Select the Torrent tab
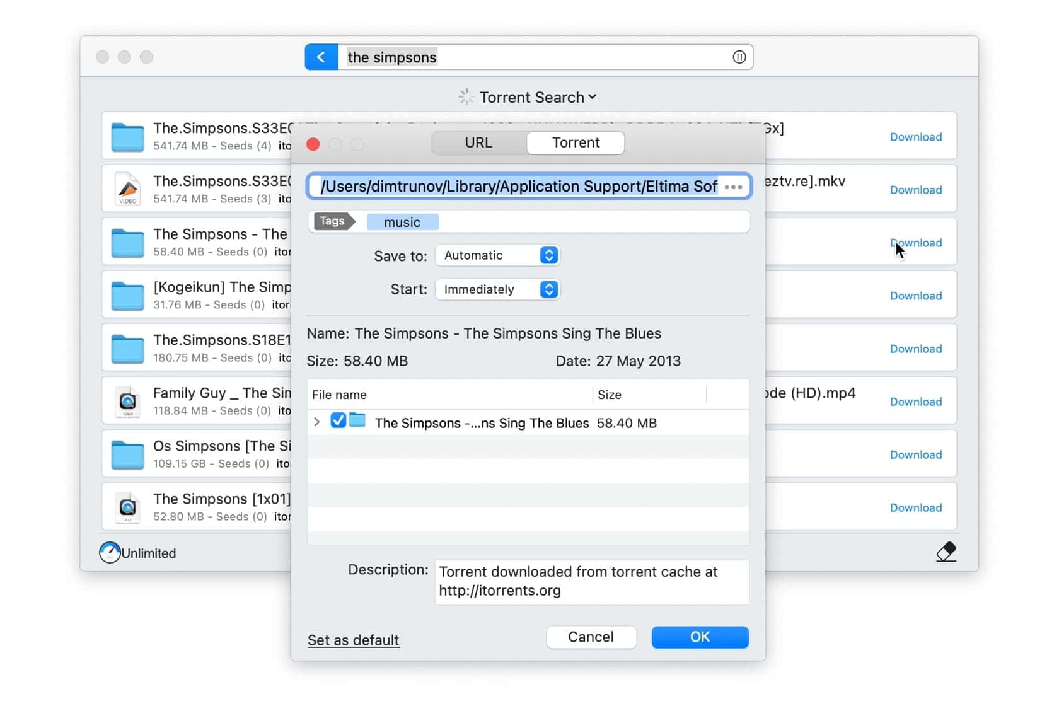 pos(575,142)
